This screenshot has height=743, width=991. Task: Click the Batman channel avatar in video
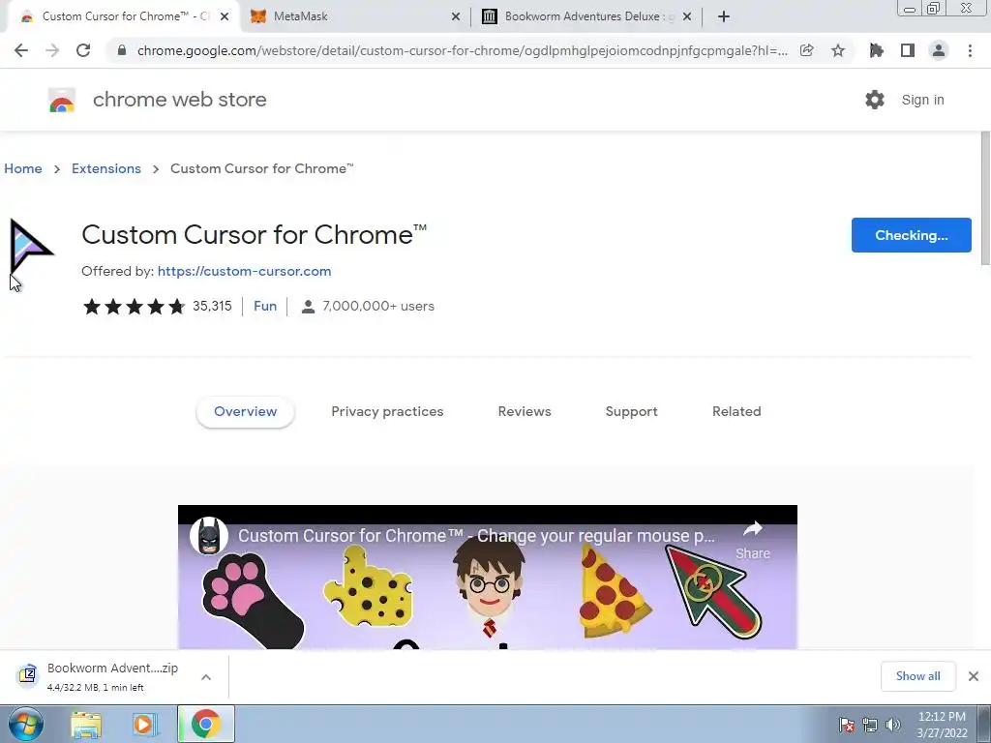coord(209,536)
